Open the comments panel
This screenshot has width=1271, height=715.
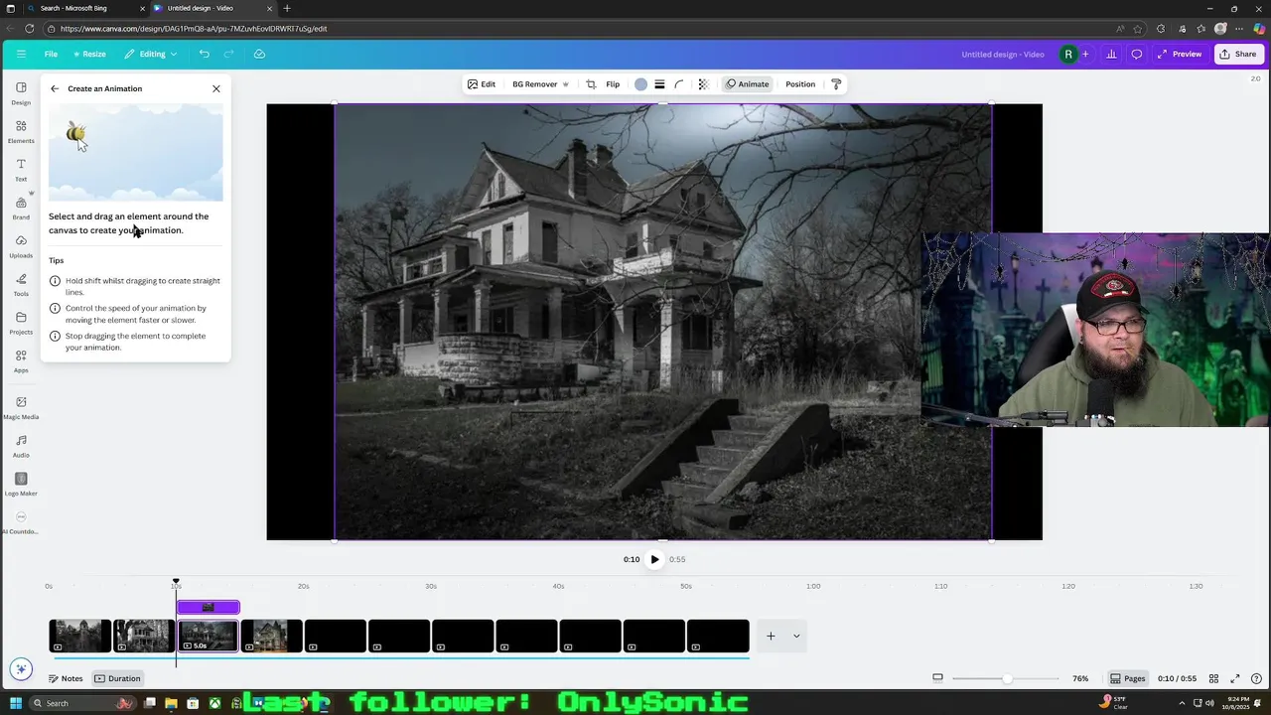point(1137,54)
